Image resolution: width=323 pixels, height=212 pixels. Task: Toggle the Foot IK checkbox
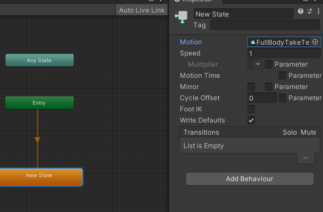(251, 109)
